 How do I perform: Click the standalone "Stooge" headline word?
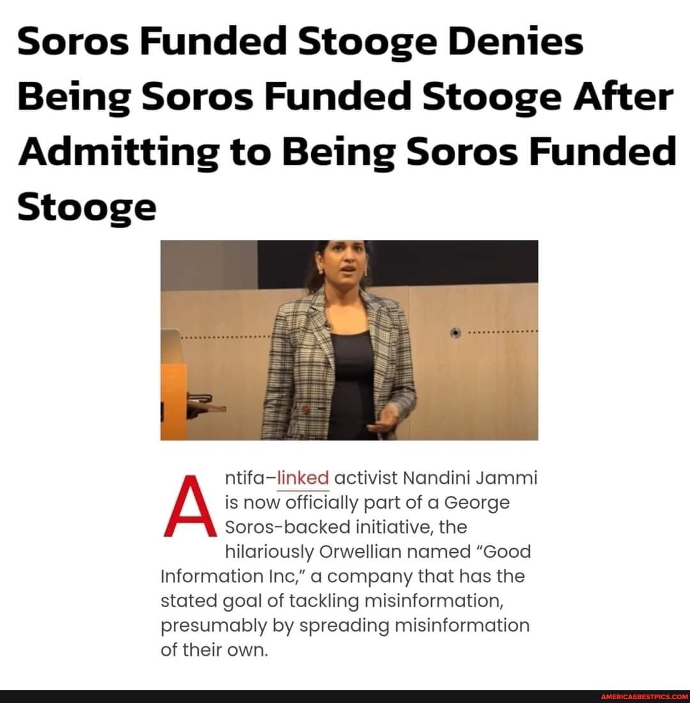(x=87, y=208)
